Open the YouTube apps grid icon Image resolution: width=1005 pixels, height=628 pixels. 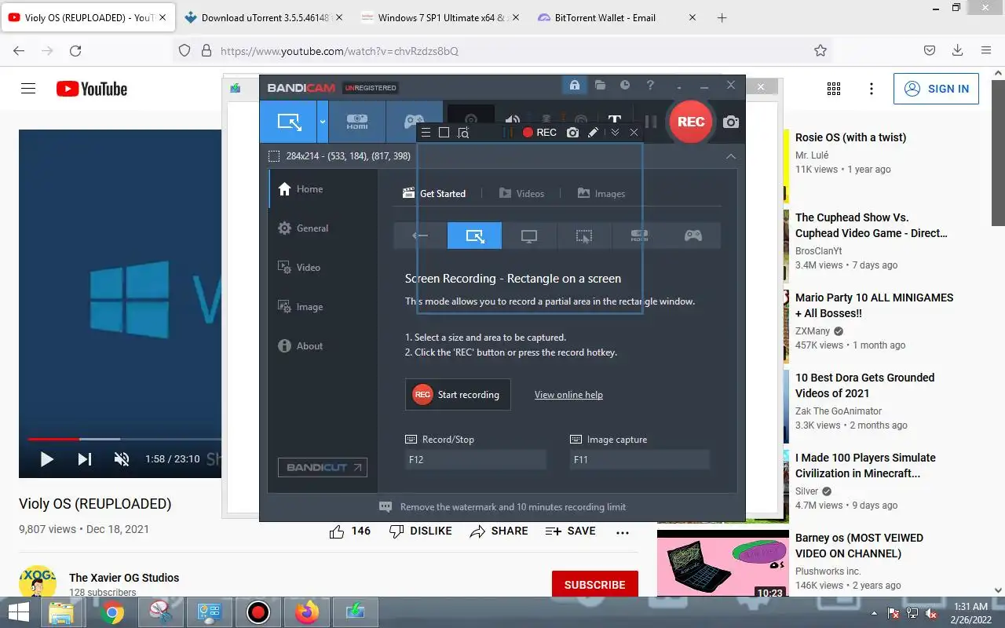coord(834,89)
